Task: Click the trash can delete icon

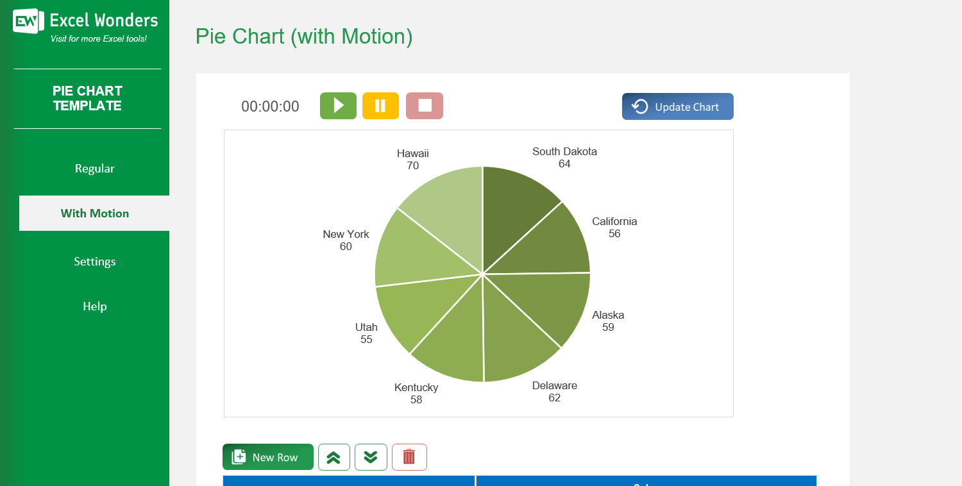Action: pyautogui.click(x=409, y=457)
